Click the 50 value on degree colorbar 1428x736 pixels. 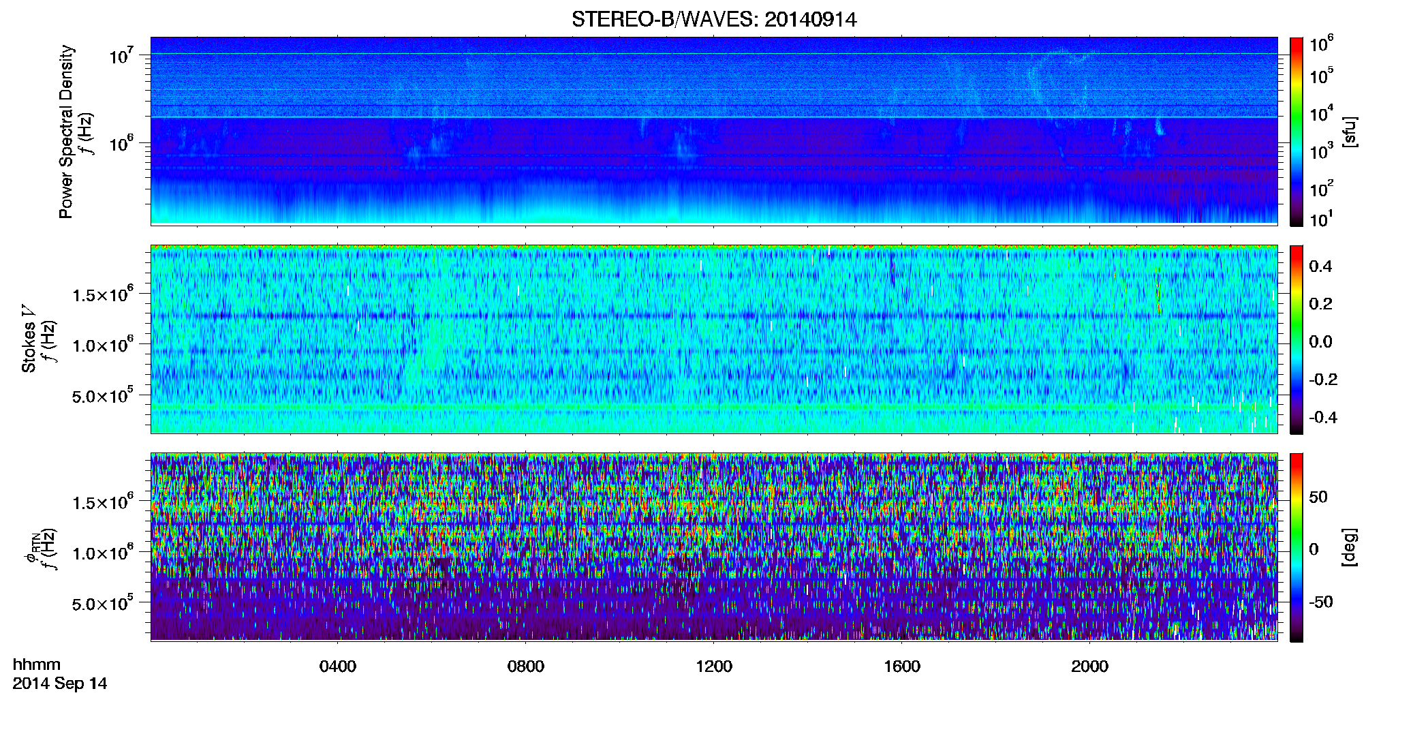tap(1318, 497)
